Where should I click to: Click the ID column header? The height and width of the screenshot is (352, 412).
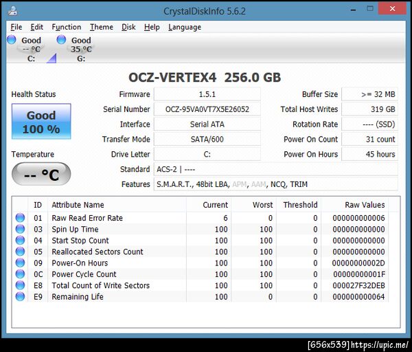click(38, 205)
